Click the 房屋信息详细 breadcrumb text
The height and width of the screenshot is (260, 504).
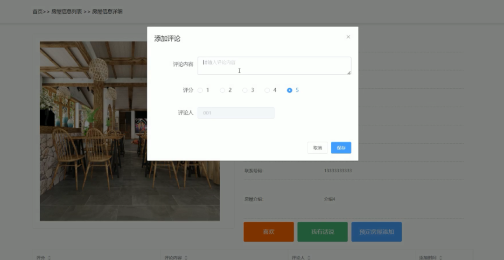107,12
